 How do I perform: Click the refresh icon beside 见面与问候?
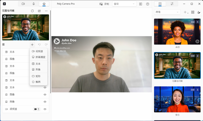32,11
